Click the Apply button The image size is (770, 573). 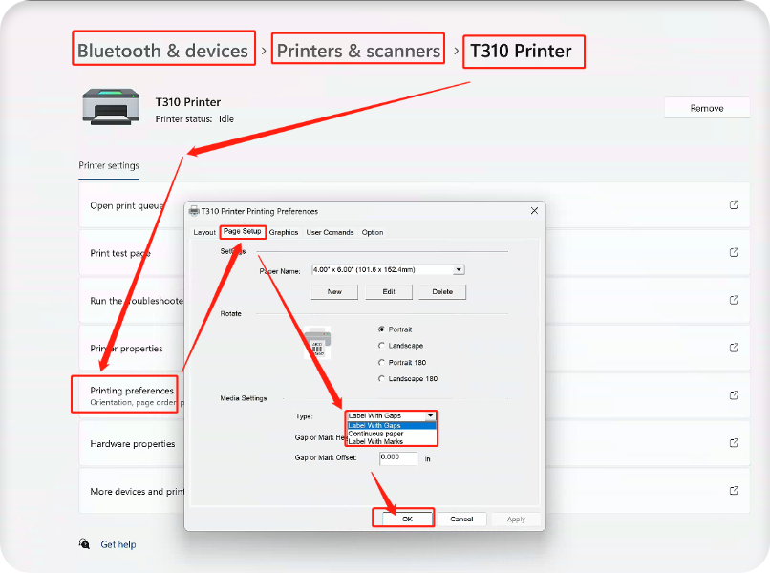[x=516, y=519]
